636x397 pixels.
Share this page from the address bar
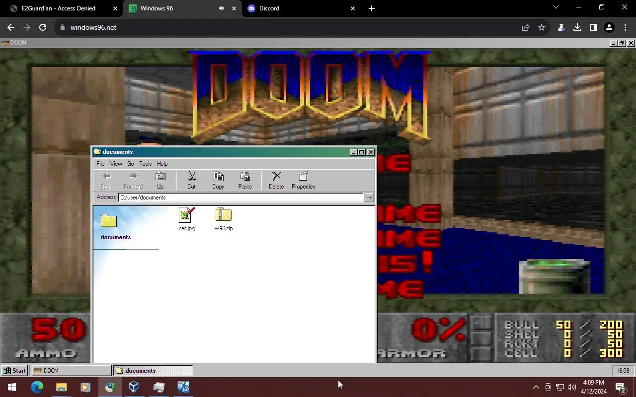[526, 27]
